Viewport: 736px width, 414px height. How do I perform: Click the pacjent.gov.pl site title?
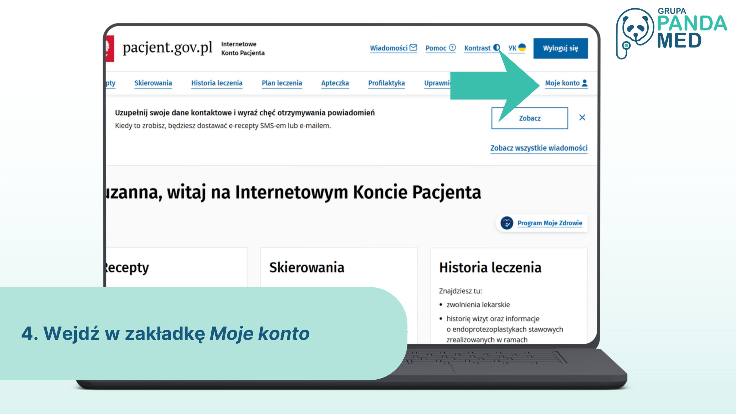point(167,48)
